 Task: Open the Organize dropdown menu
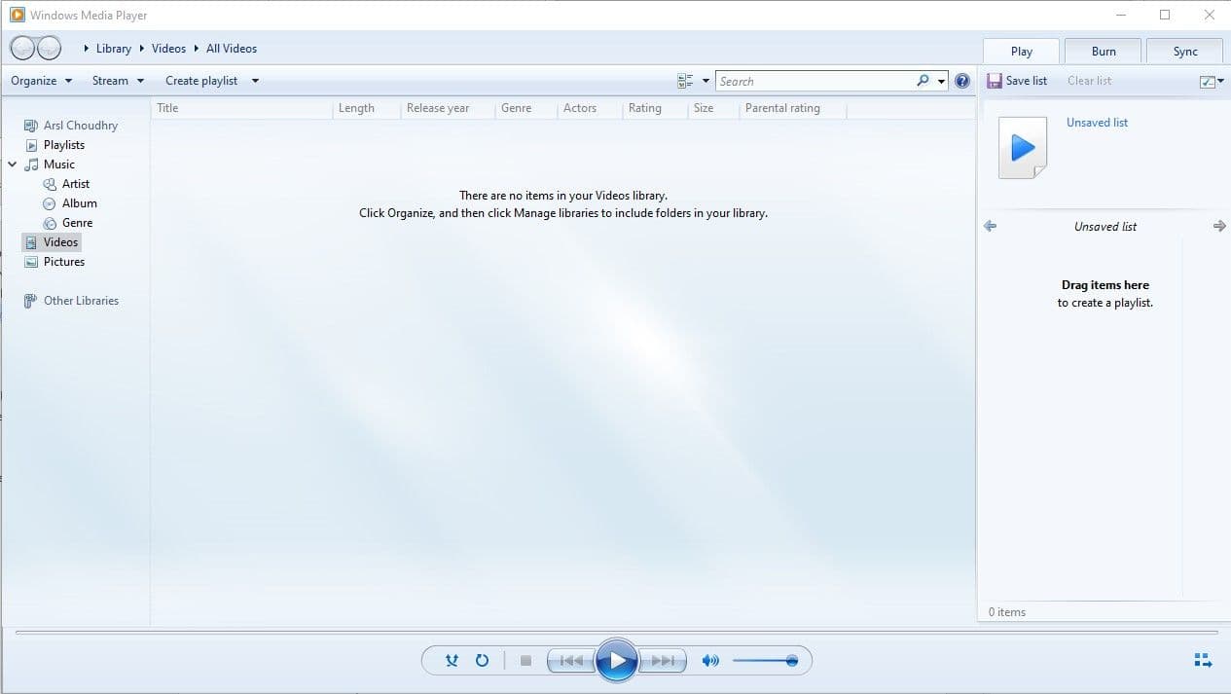pos(42,81)
